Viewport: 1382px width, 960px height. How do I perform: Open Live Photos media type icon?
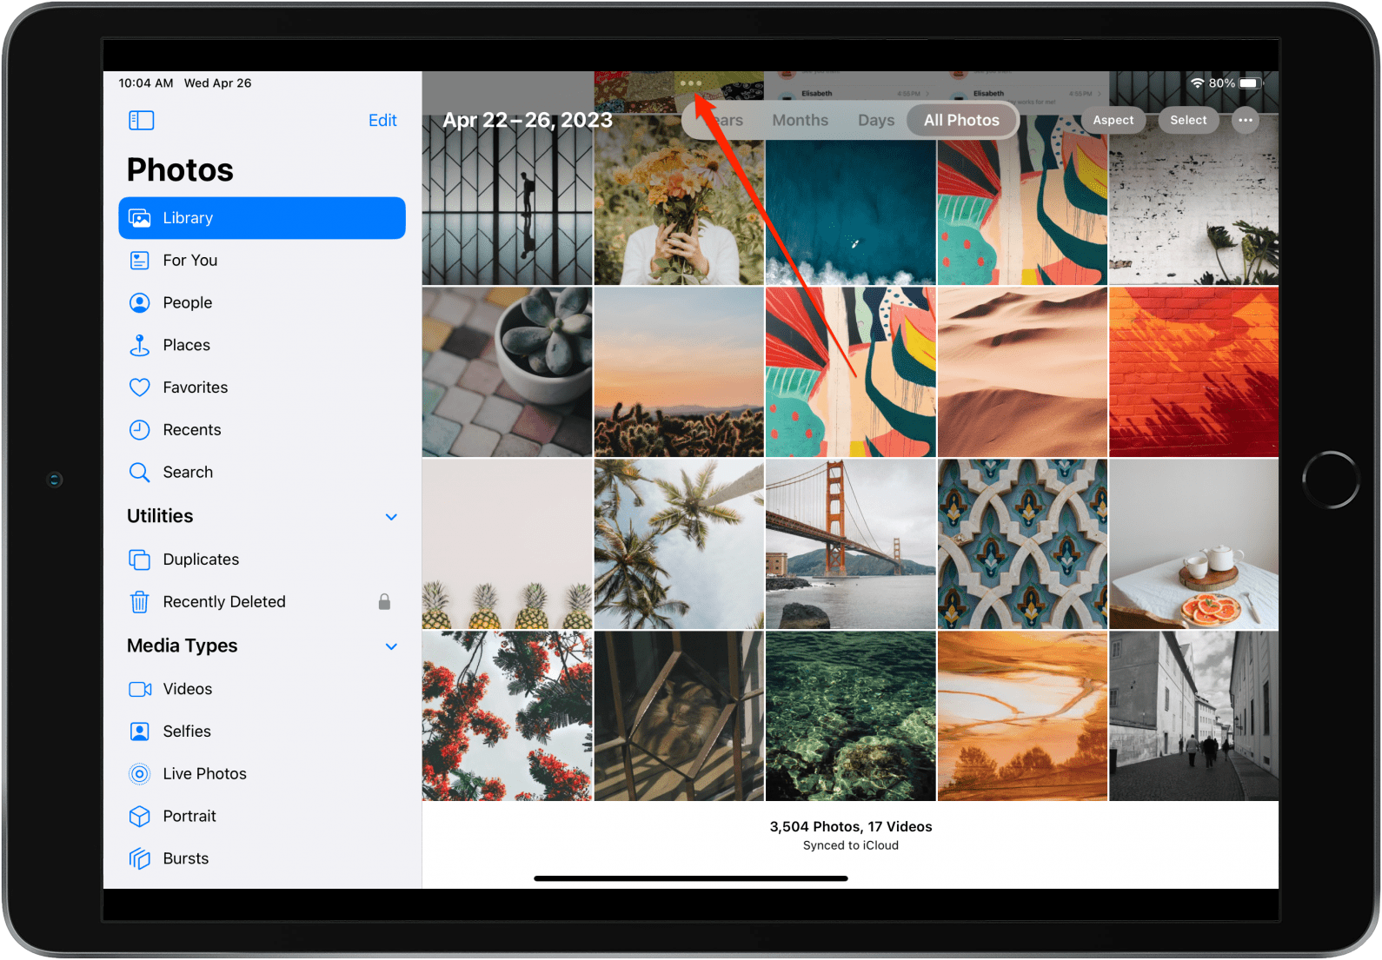(x=139, y=774)
